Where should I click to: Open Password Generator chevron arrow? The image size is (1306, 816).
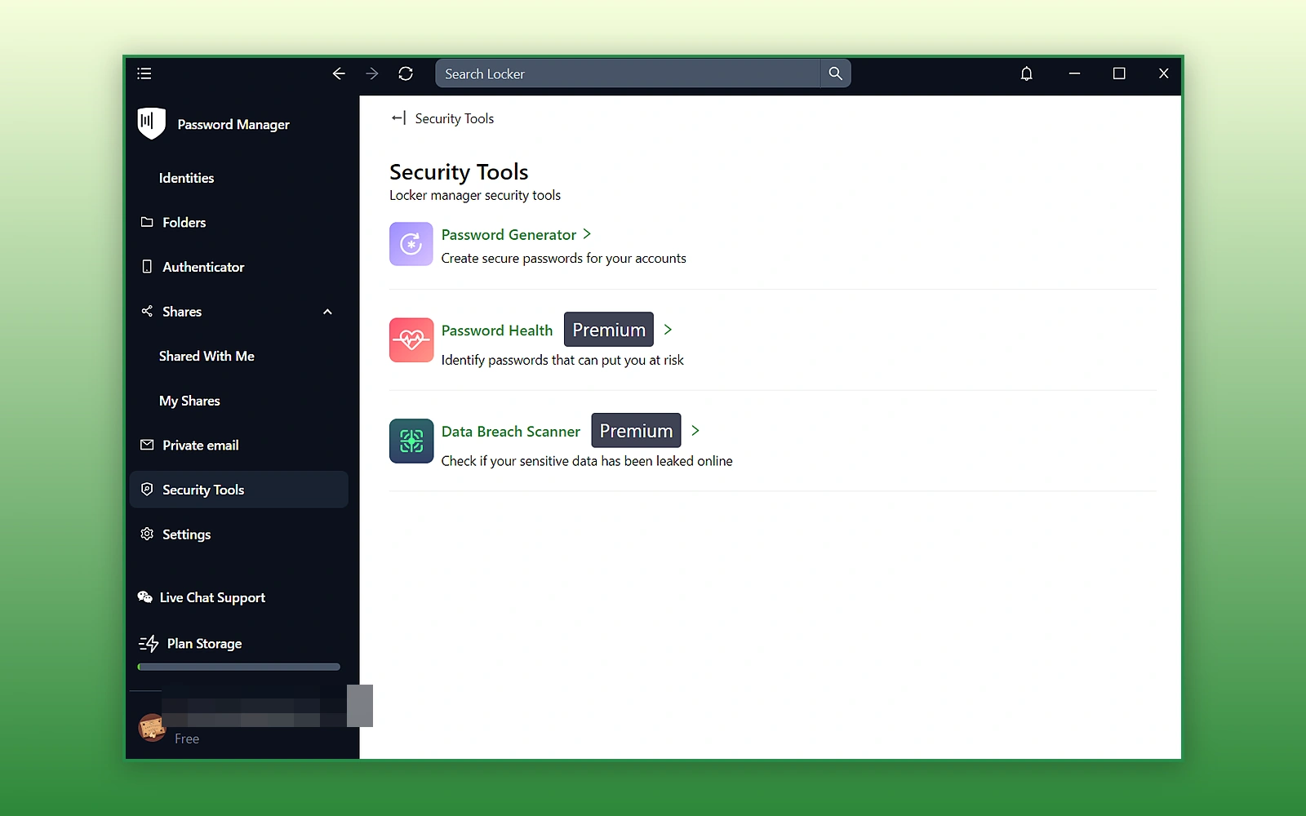point(587,234)
